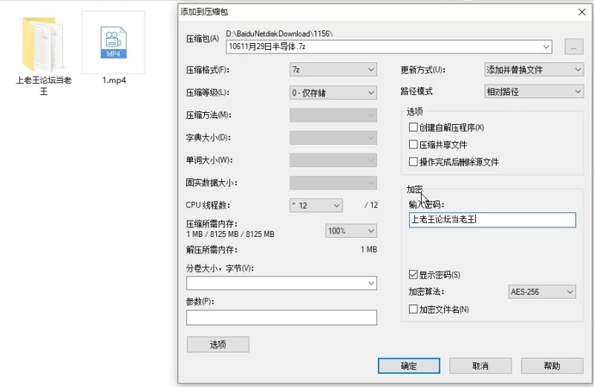Enable 创建自解压程序 checkbox
594x387 pixels.
coord(413,127)
